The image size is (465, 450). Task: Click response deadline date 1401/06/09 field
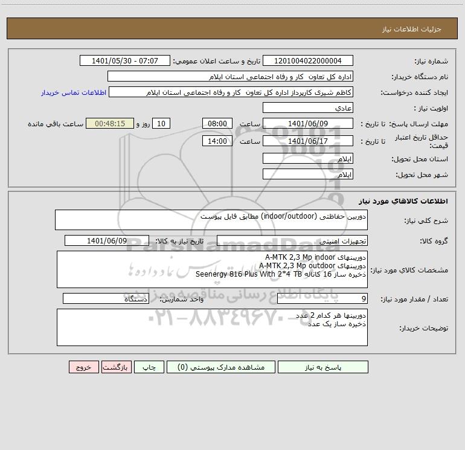point(308,123)
